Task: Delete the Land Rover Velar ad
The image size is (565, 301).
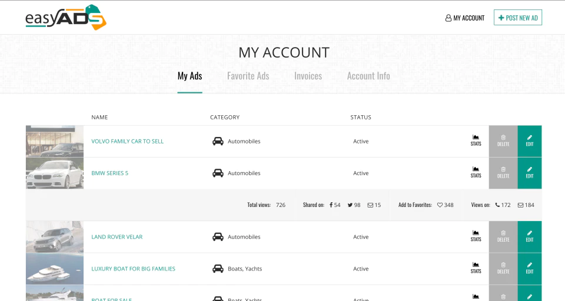Action: pyautogui.click(x=503, y=237)
